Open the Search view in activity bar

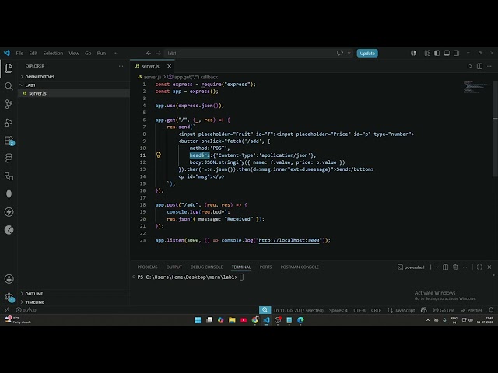tap(9, 86)
